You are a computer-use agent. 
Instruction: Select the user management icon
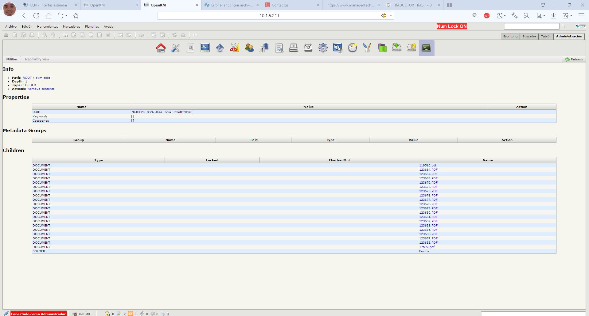tap(249, 48)
